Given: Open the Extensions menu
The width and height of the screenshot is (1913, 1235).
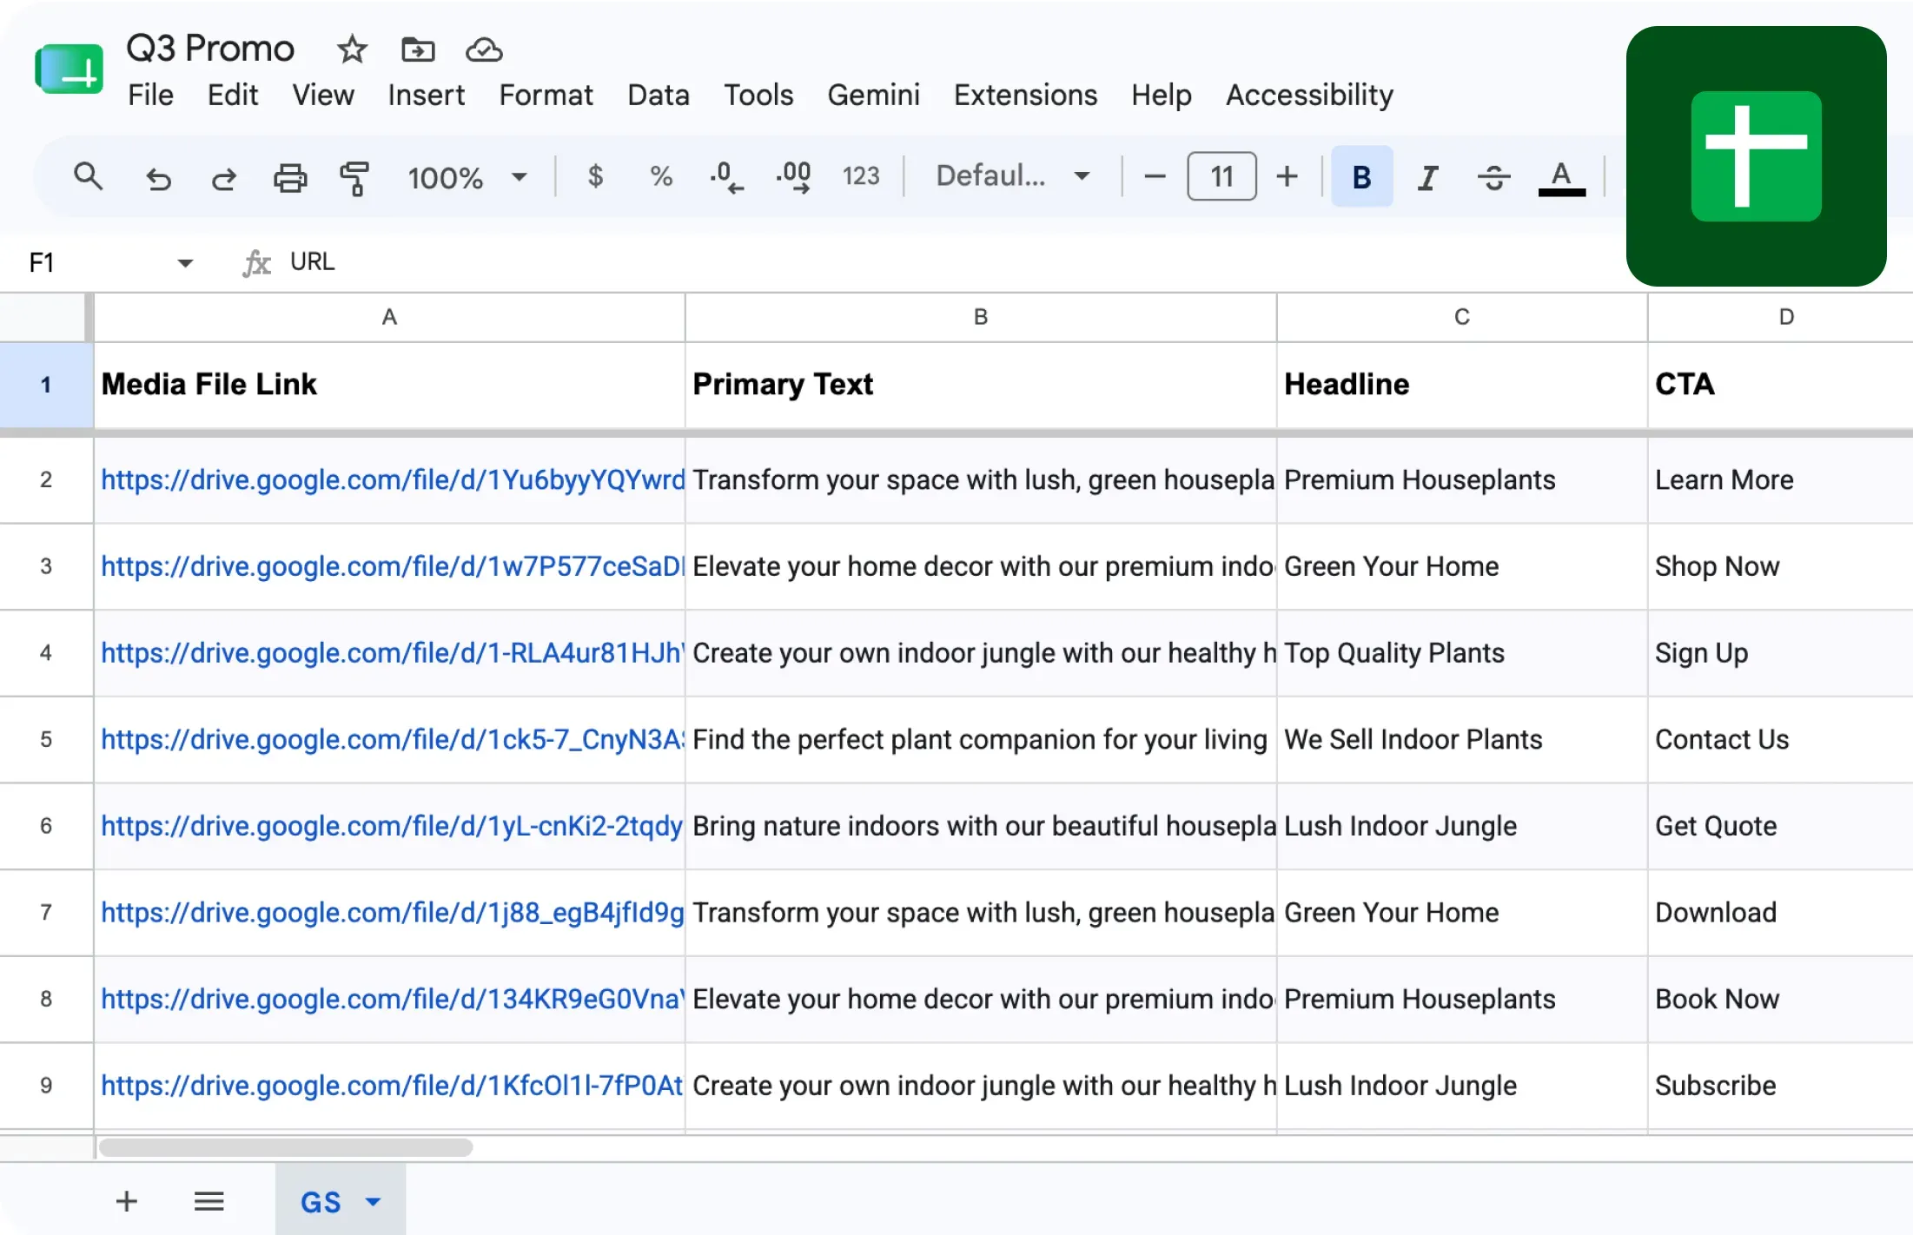Looking at the screenshot, I should pyautogui.click(x=1025, y=95).
